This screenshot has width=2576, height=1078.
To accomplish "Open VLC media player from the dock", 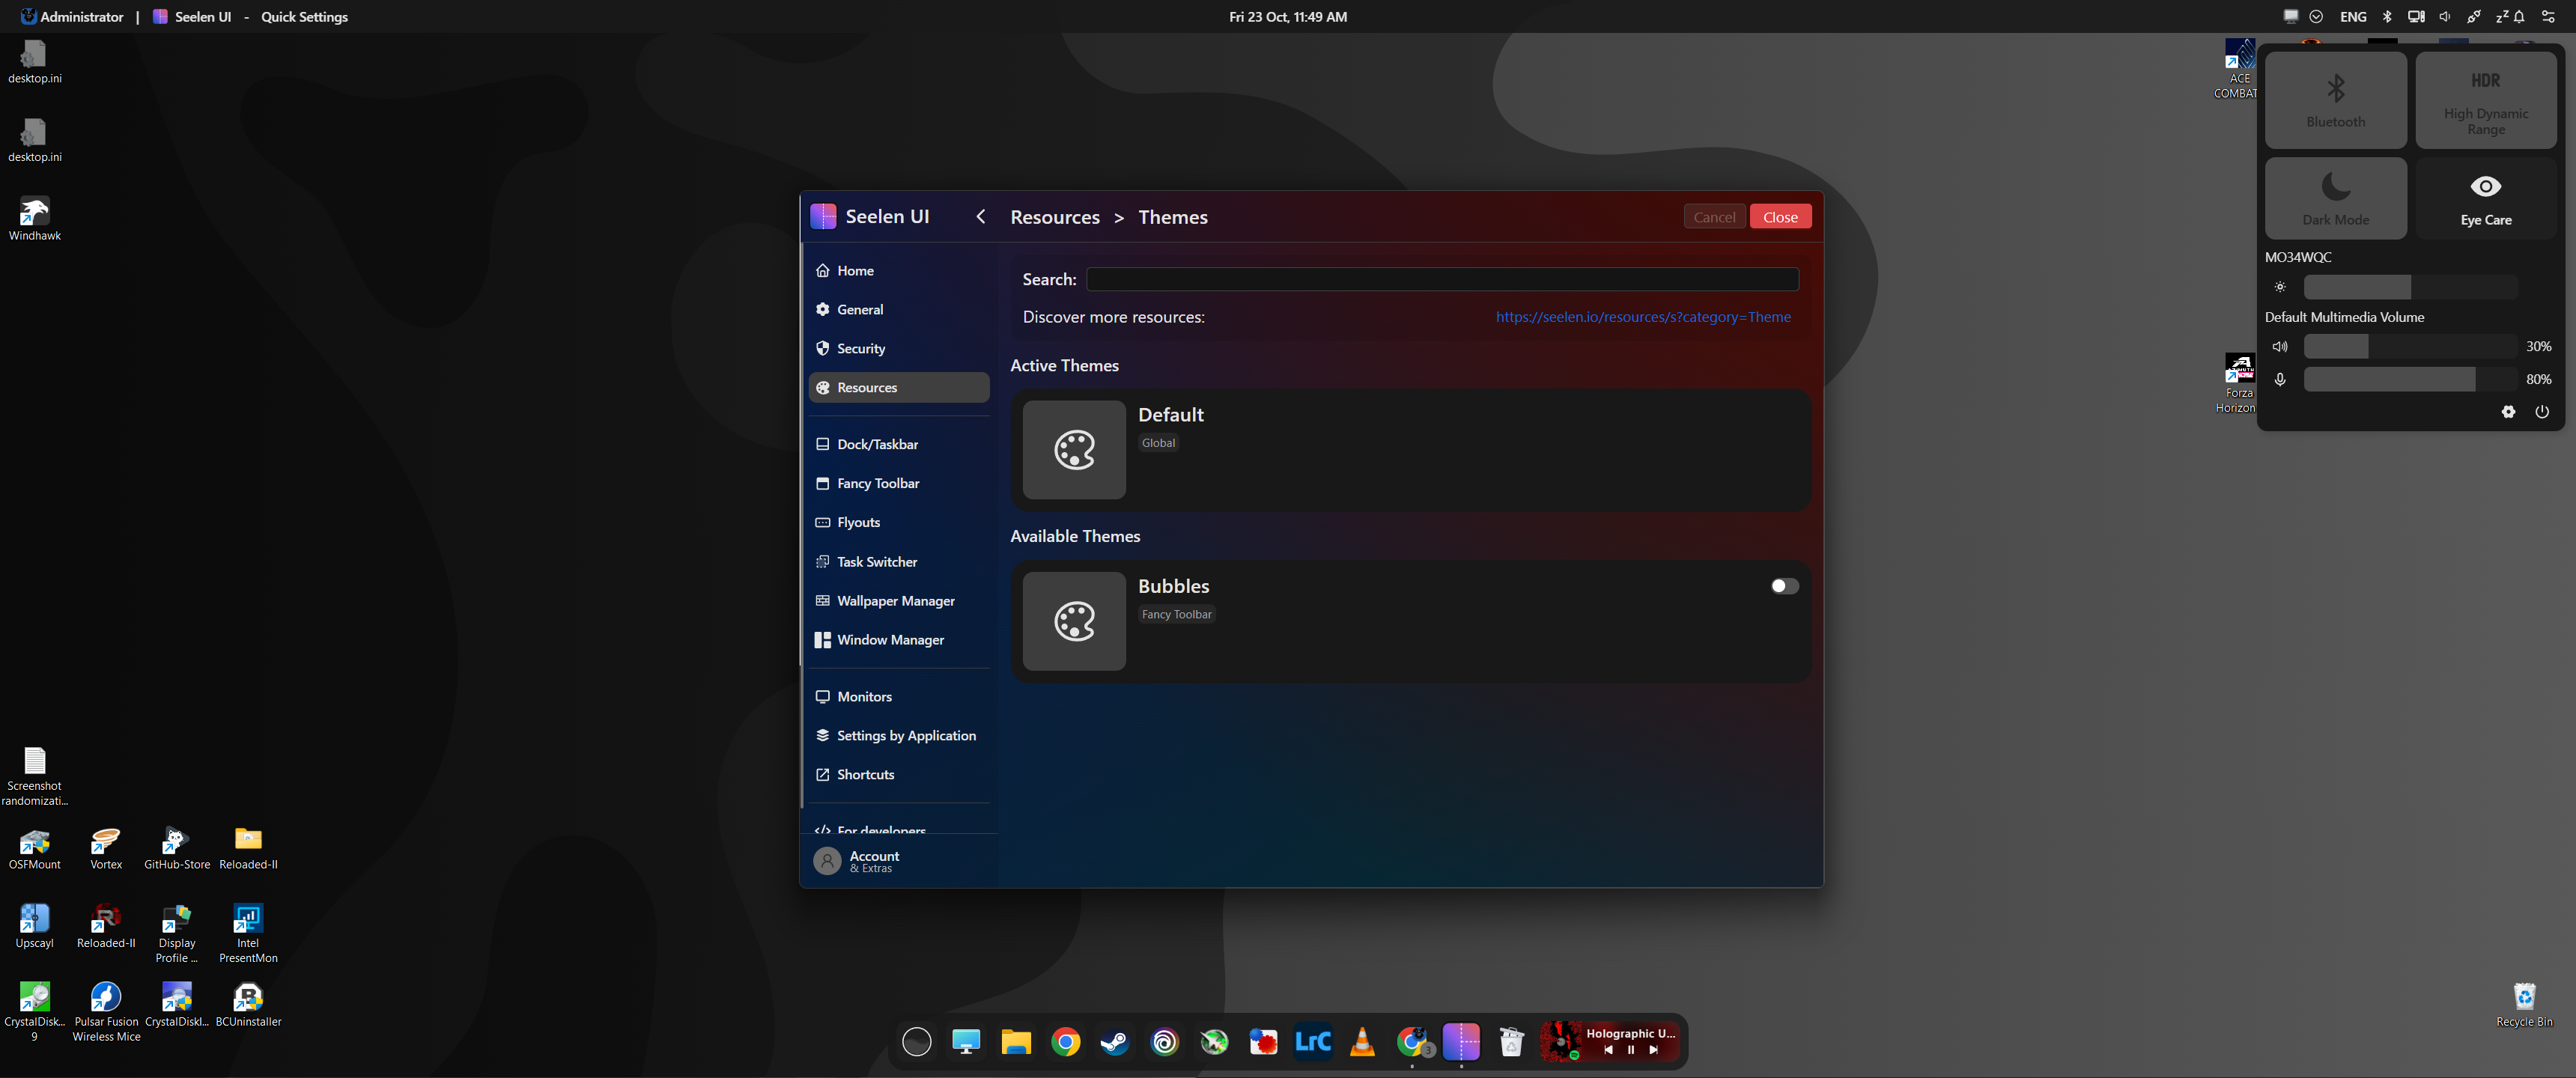I will 1362,1042.
